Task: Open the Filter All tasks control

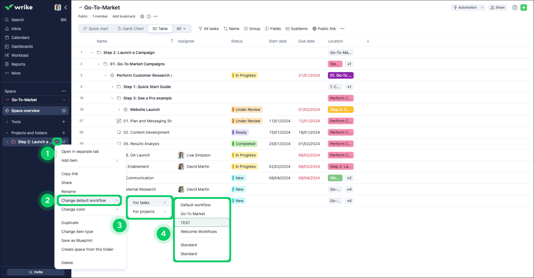Action: [209, 29]
